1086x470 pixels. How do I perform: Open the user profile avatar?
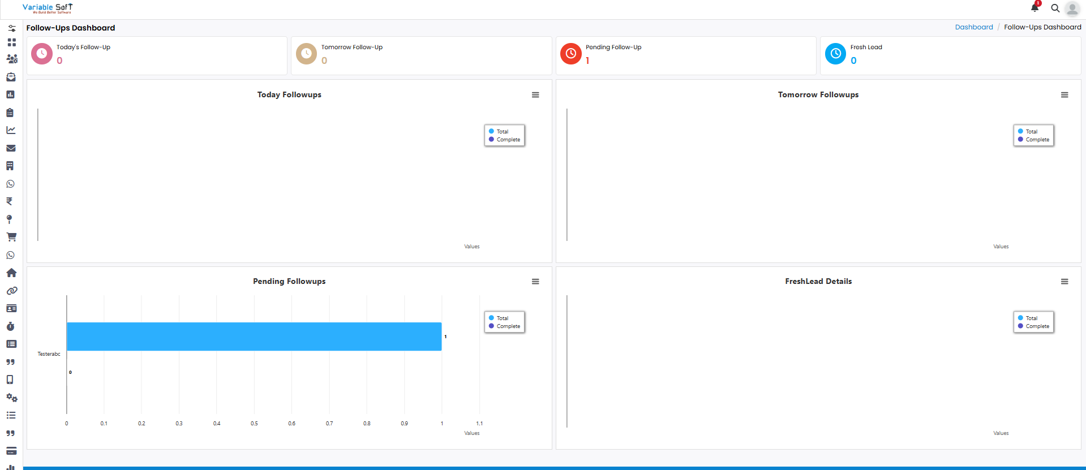pos(1072,8)
